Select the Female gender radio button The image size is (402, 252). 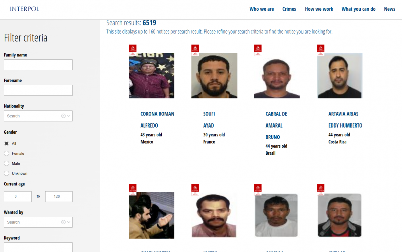tap(7, 153)
